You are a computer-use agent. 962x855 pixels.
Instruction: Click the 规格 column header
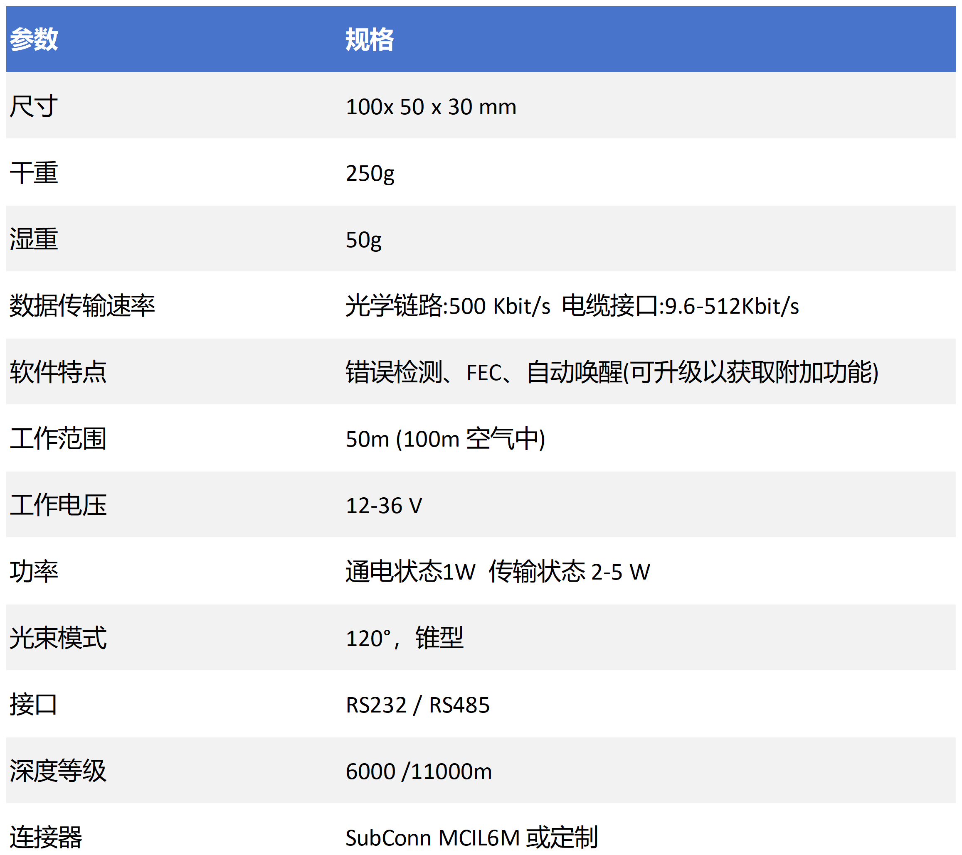click(x=370, y=39)
